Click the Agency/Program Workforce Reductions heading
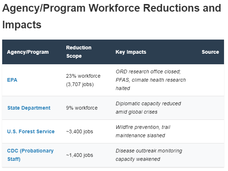The image size is (228, 171). [x=112, y=16]
